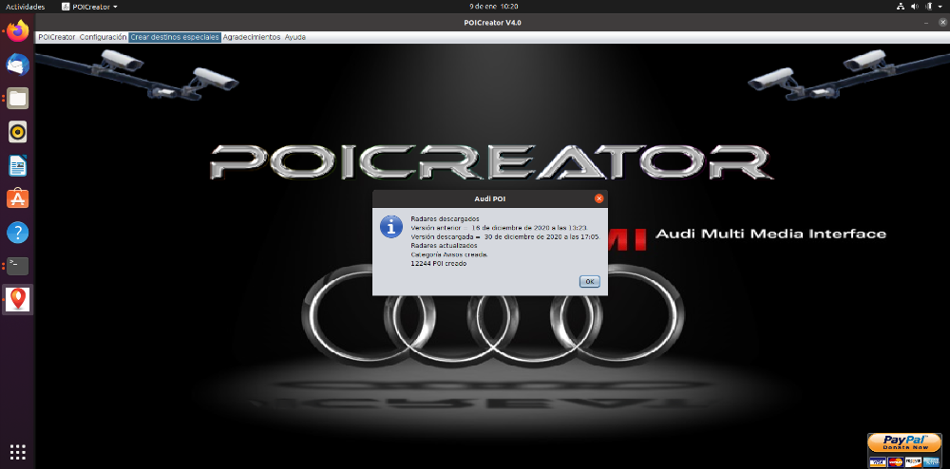Image resolution: width=950 pixels, height=469 pixels.
Task: Open the Files manager in the dock
Action: (x=18, y=98)
